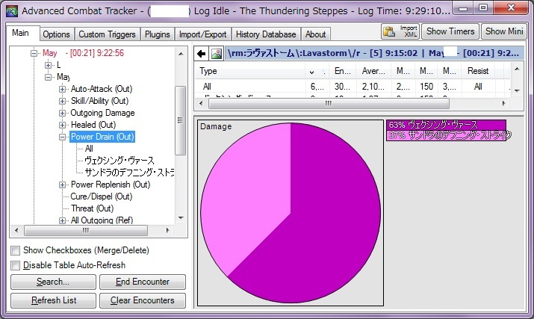
Task: Select Threat (Out) tree item
Action: coord(92,208)
